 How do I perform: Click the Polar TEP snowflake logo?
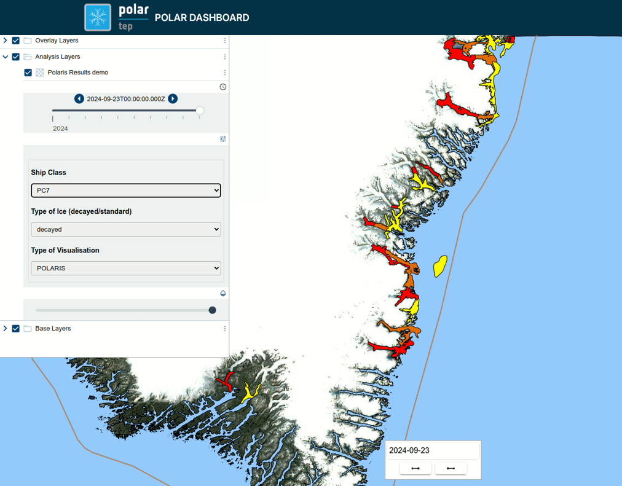coord(98,17)
